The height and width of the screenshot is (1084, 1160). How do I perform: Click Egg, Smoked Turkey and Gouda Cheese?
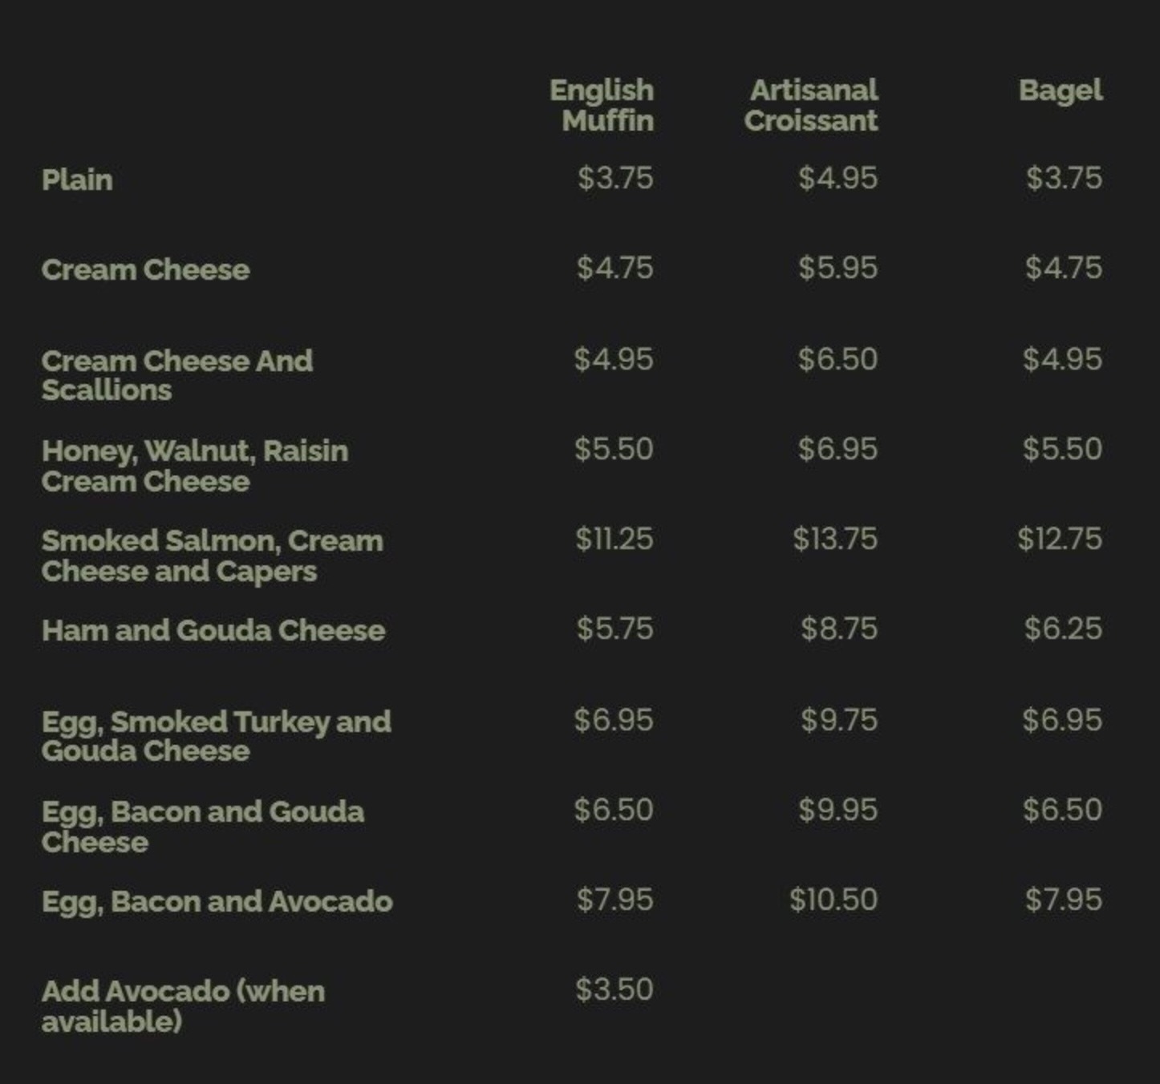point(216,736)
